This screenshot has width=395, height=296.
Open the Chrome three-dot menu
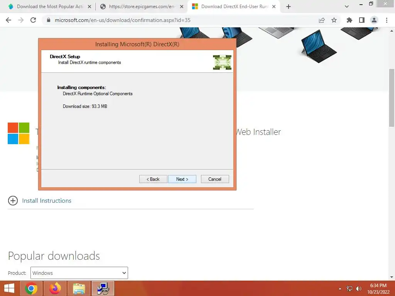(387, 20)
